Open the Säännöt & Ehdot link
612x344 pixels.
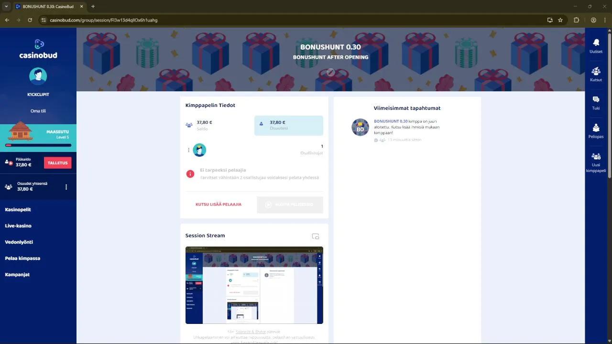[251, 332]
